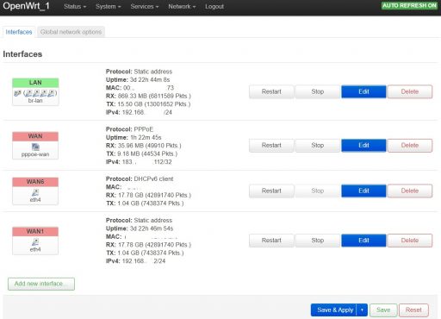Click the pppoe-wan tunnel icon in WAN box
441x319 pixels.
coord(35,147)
